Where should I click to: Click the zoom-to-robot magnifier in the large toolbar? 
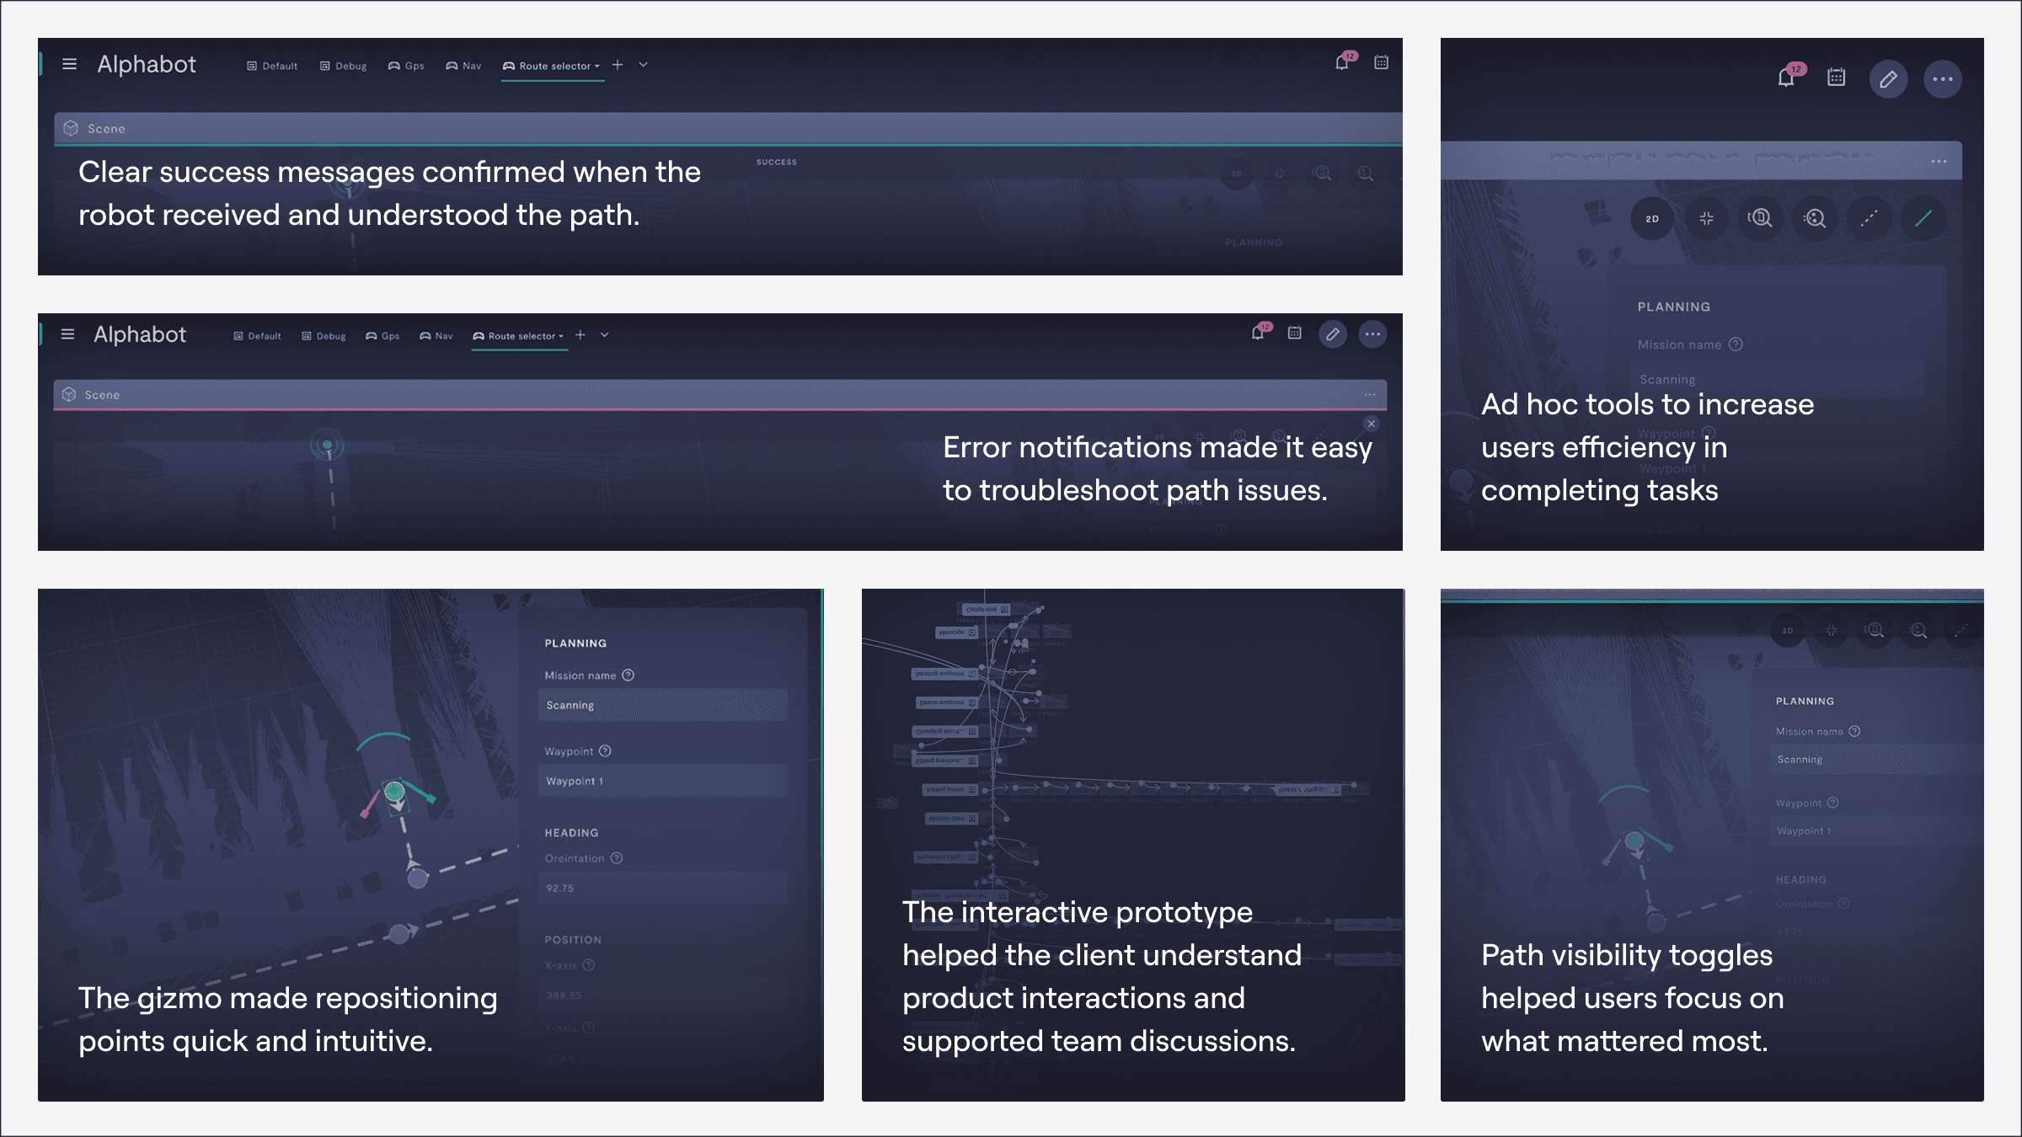click(x=1760, y=218)
